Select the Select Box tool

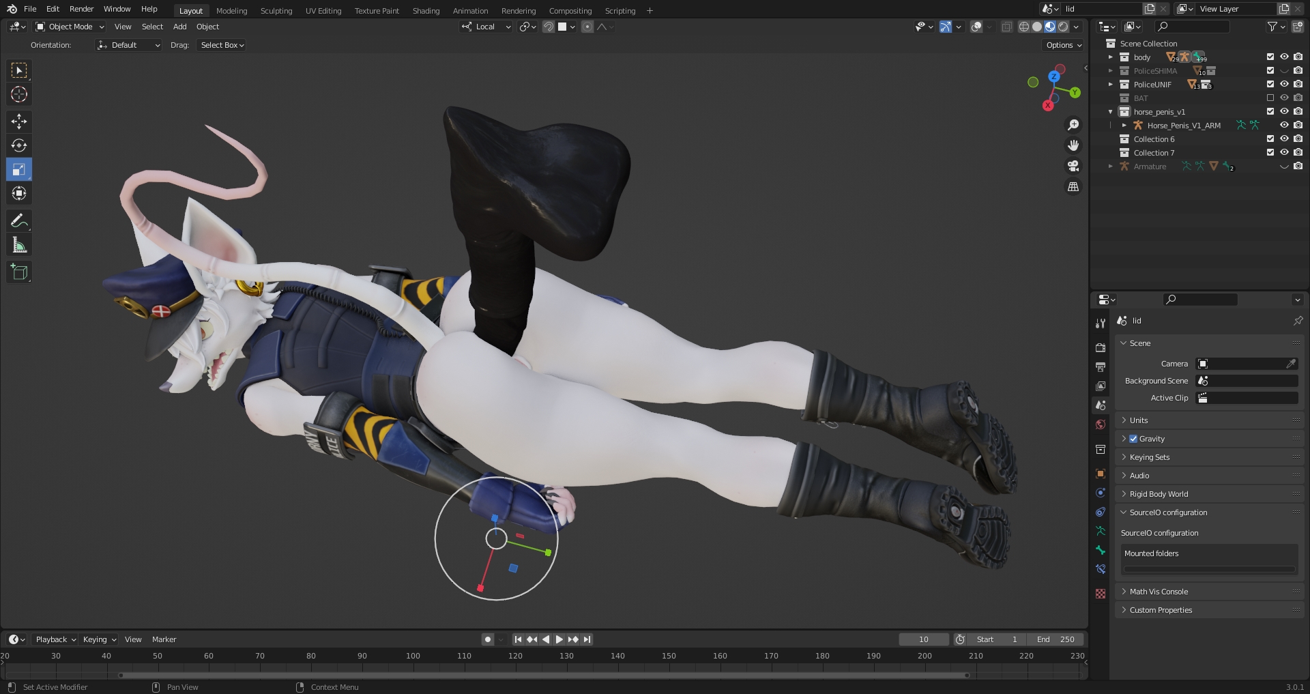coord(19,70)
